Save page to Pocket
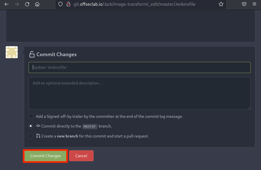 (x=244, y=4)
